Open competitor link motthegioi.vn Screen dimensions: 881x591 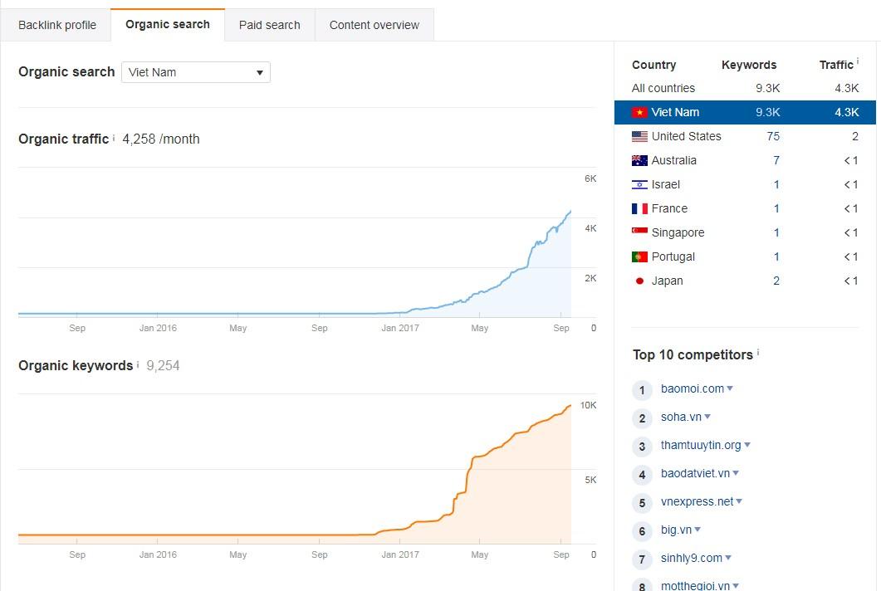[x=695, y=585]
